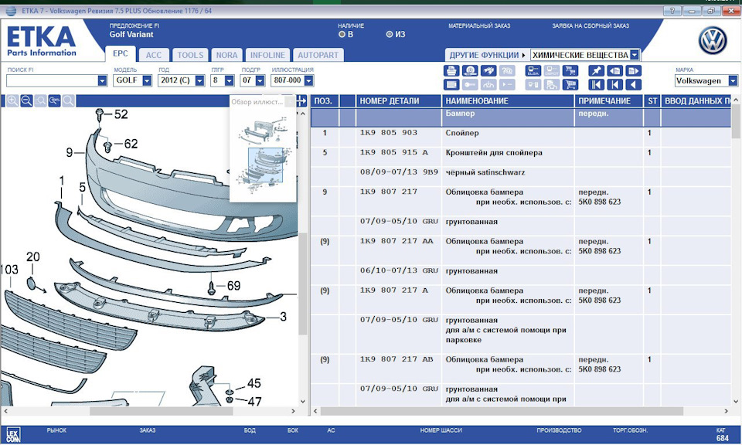Select part number '1K9 805 915 A'
The image size is (742, 445).
click(393, 152)
